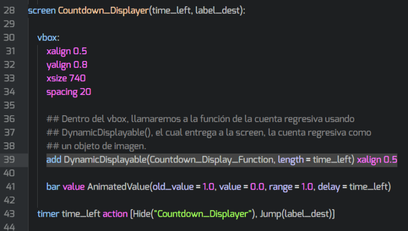408x231 pixels.
Task: Click the 'vbox:' statement
Action: click(x=48, y=38)
